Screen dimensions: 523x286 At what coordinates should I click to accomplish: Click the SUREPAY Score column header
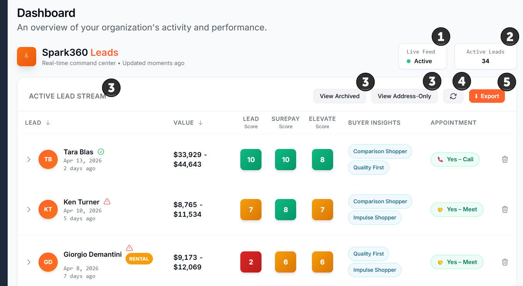[285, 122]
